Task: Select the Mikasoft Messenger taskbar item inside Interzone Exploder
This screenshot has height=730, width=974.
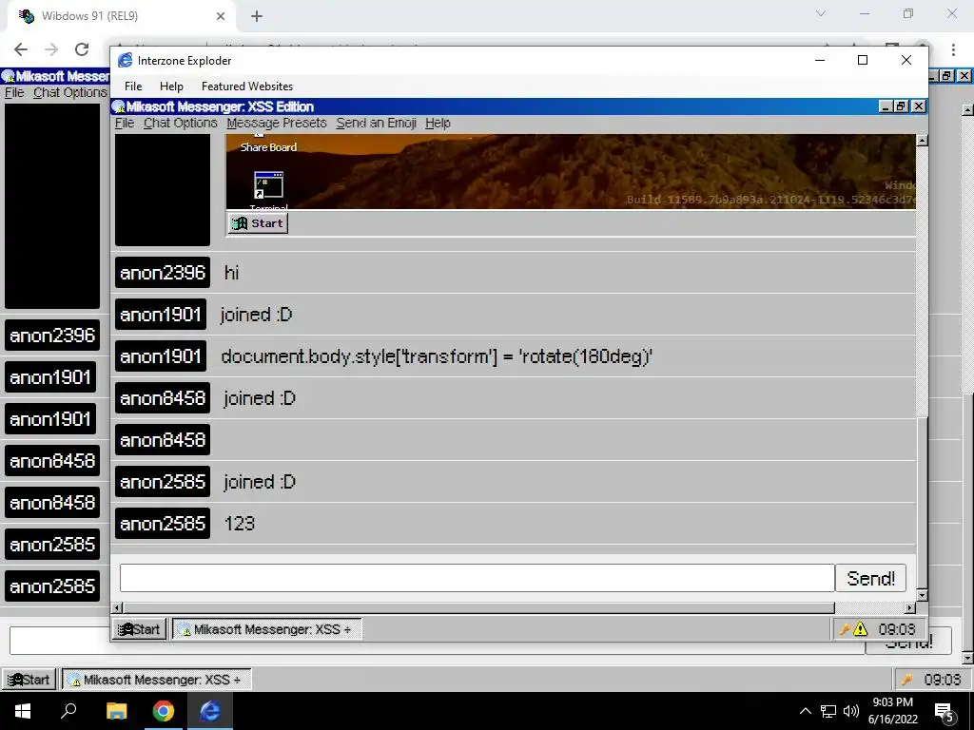Action: click(266, 629)
